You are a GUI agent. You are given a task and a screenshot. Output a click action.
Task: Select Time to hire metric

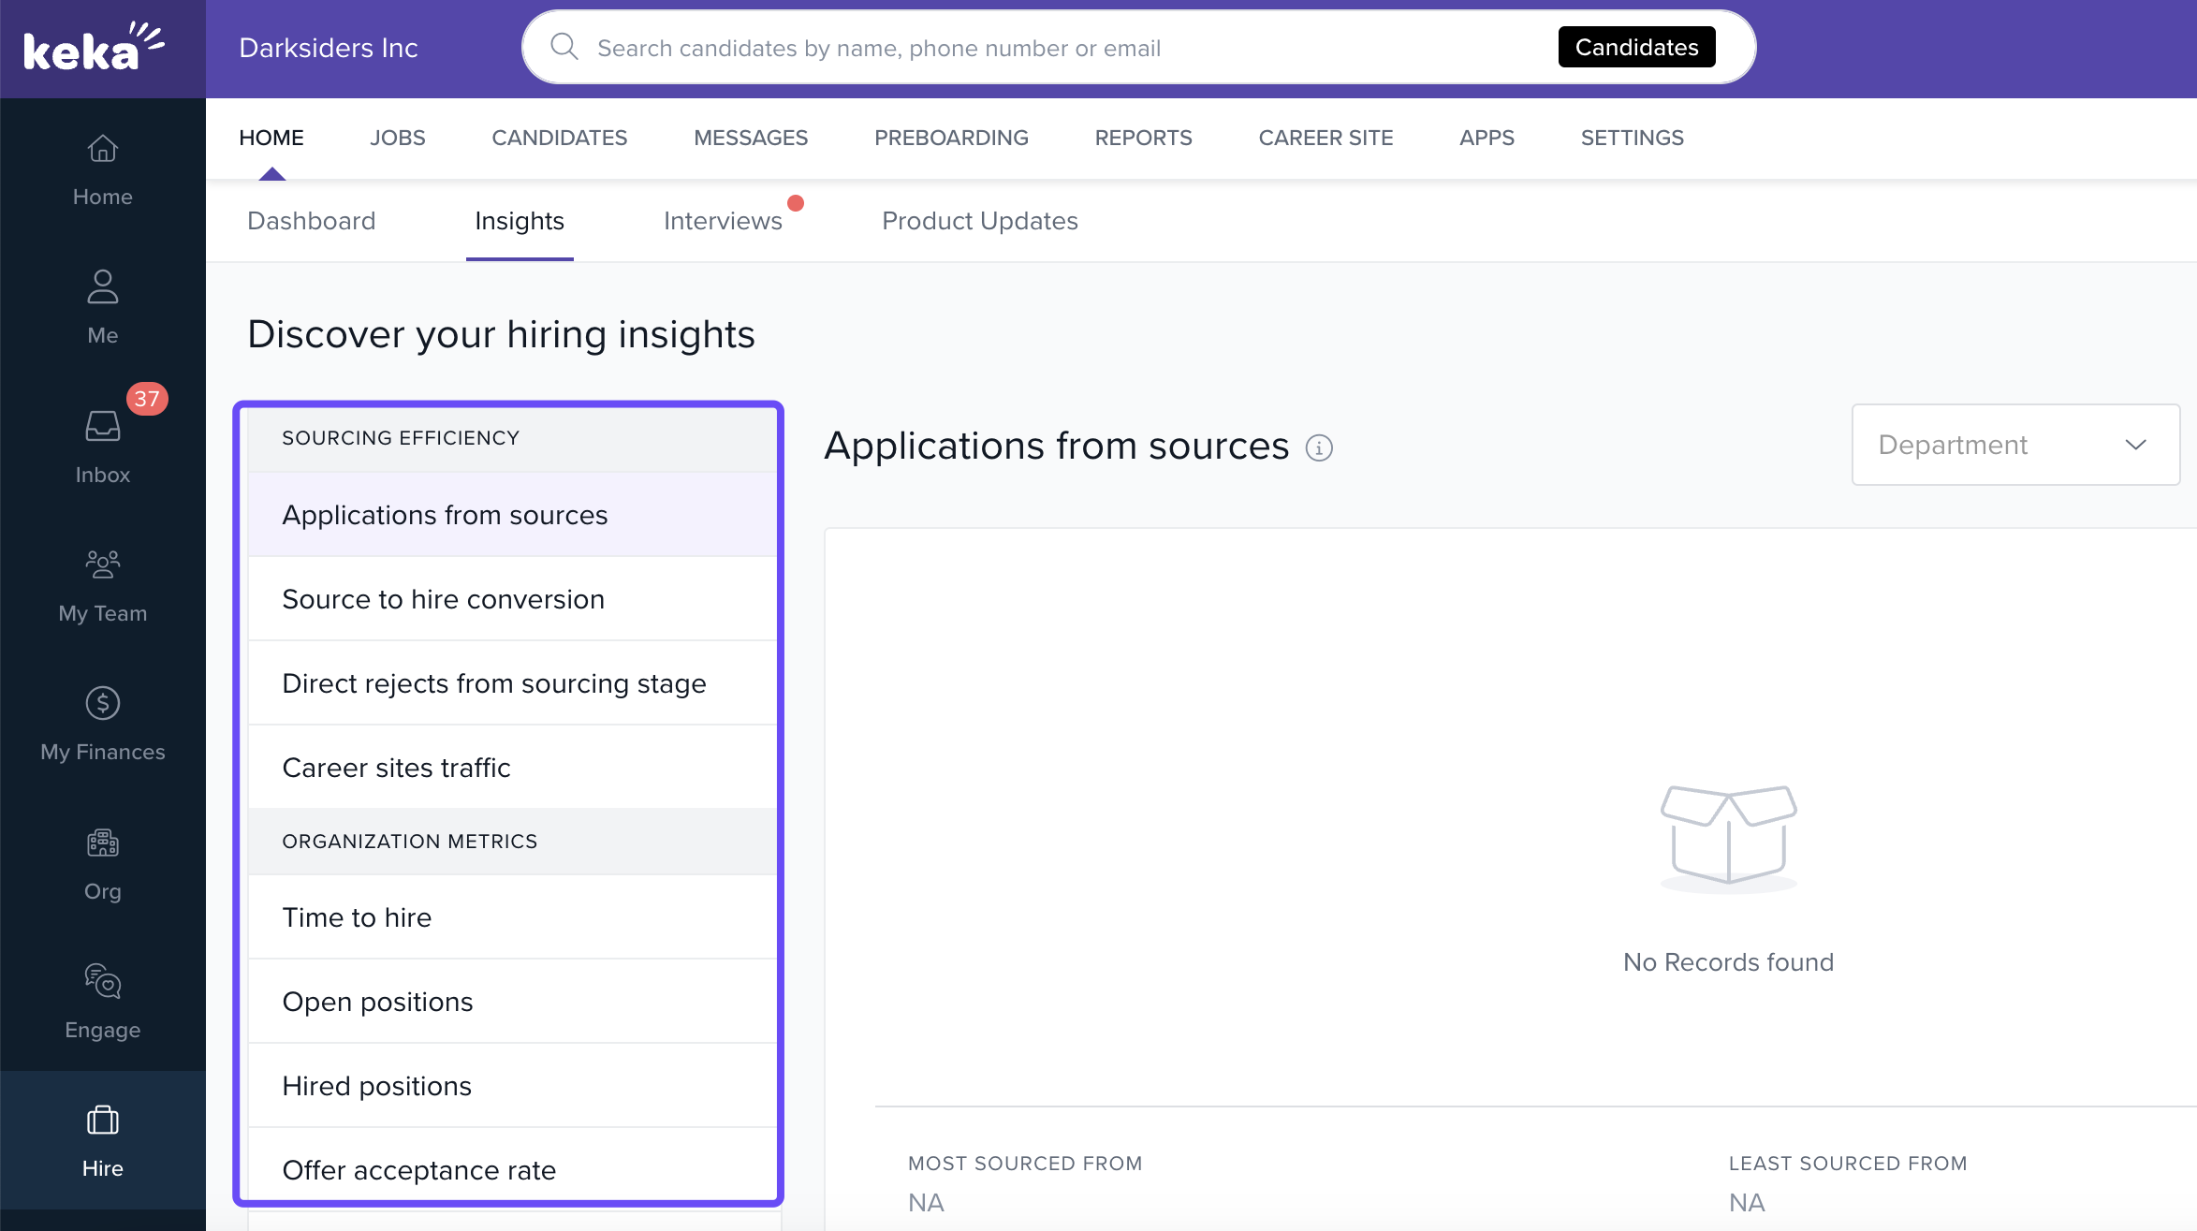point(357,917)
